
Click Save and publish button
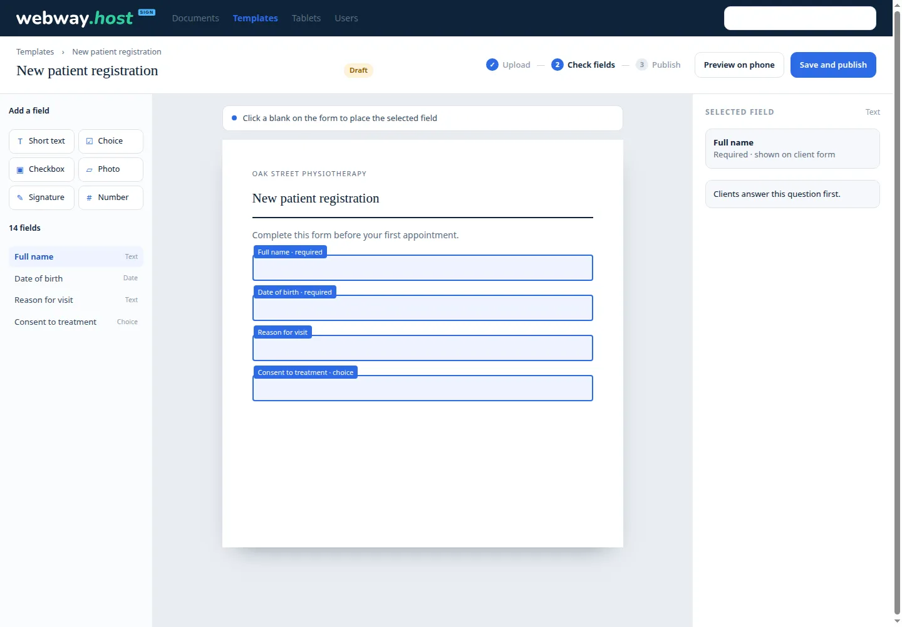pos(833,65)
